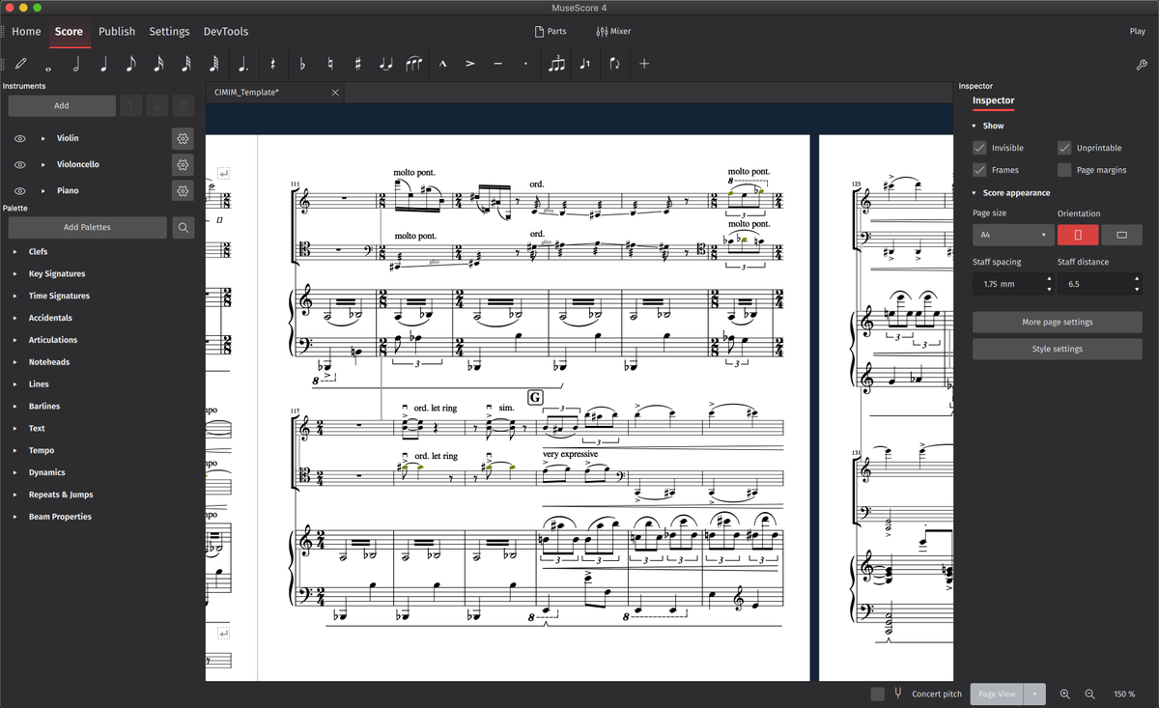Zoom out of the score

point(1089,694)
